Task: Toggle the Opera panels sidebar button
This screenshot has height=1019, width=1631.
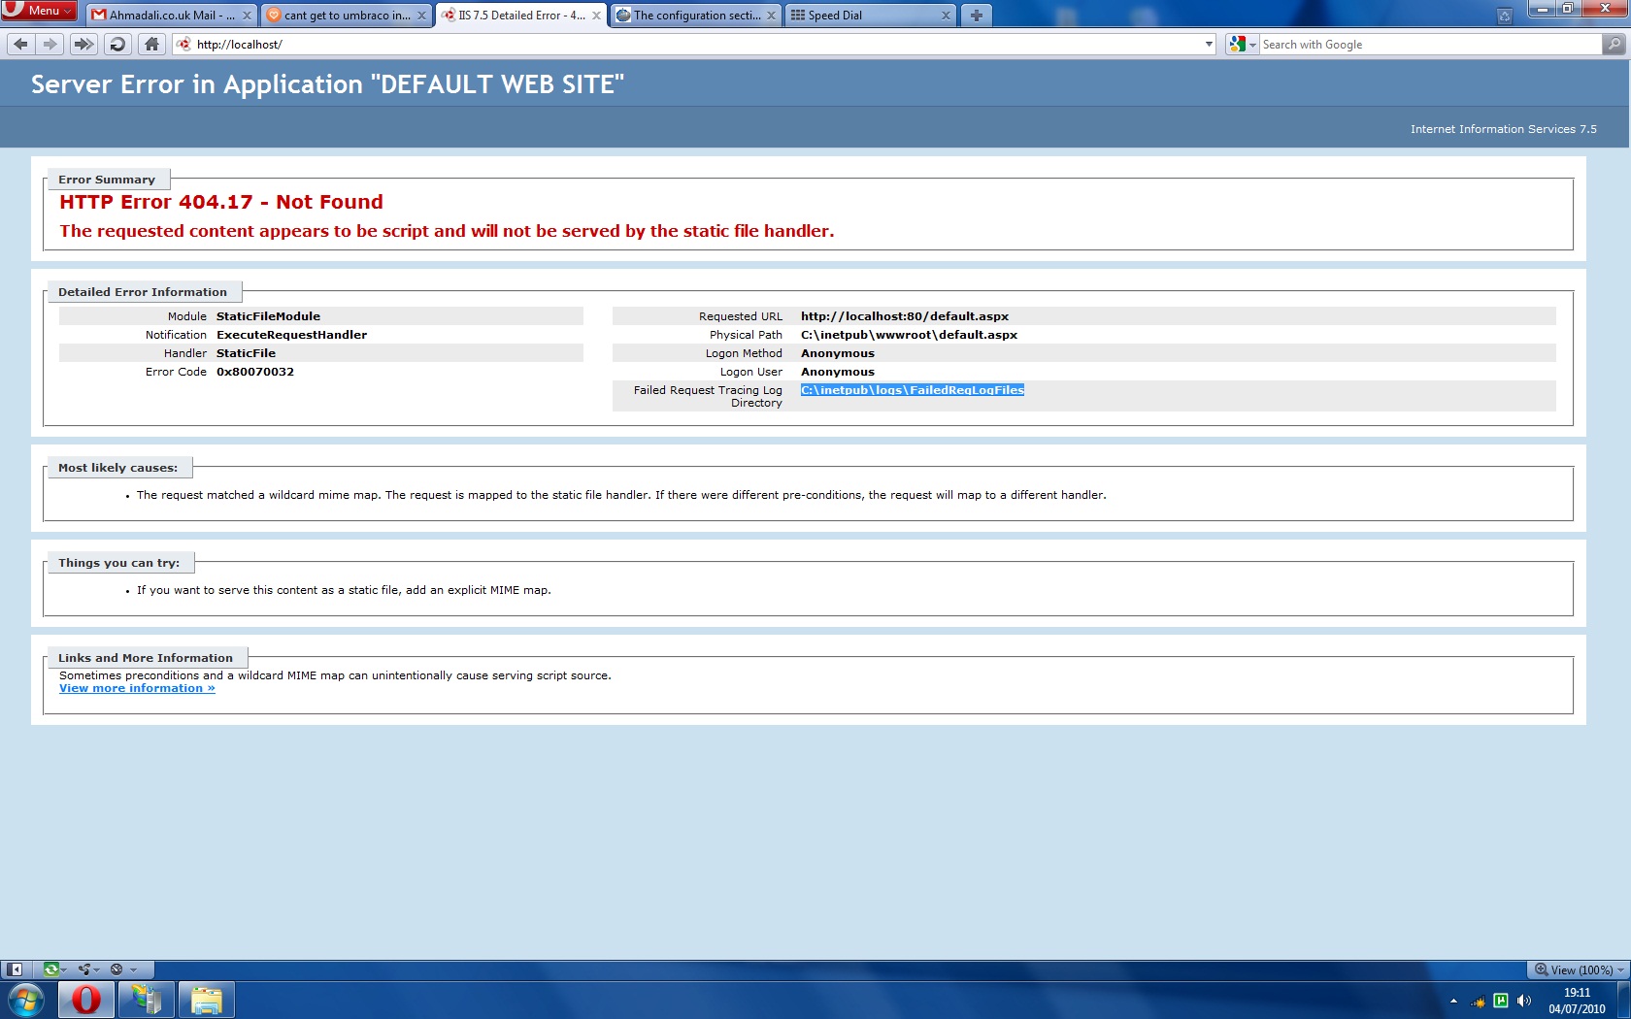Action: coord(15,969)
